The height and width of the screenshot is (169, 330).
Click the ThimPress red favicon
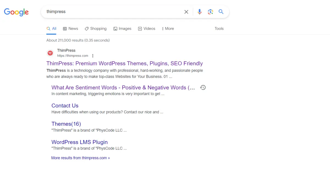(x=50, y=53)
